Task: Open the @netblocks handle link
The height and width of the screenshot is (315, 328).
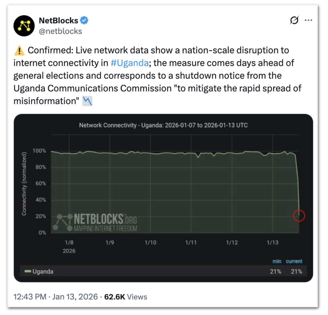Action: click(x=60, y=31)
